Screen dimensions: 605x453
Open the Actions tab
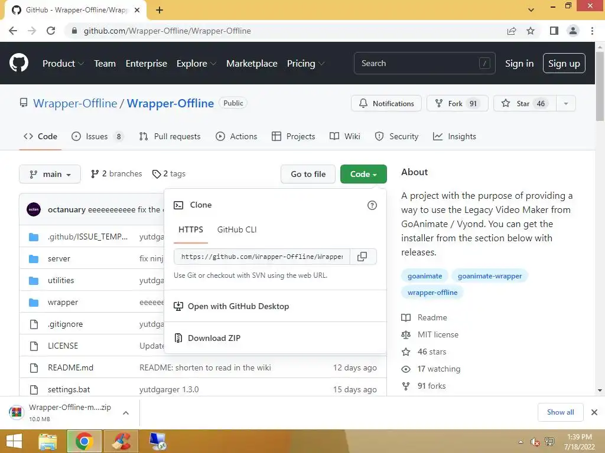(x=236, y=136)
